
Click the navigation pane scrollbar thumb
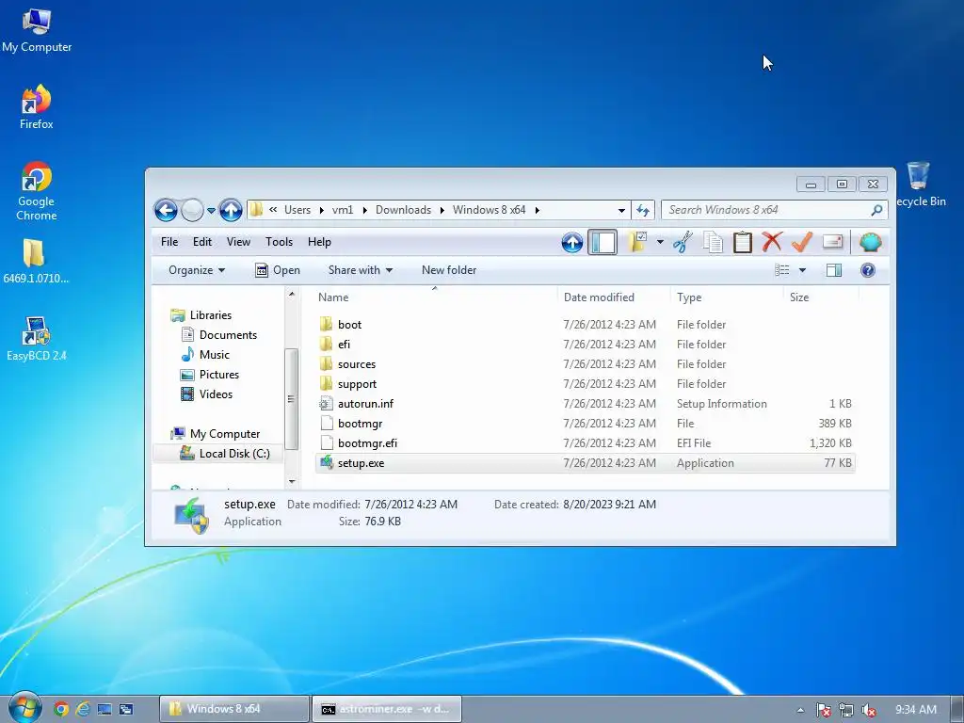(292, 399)
